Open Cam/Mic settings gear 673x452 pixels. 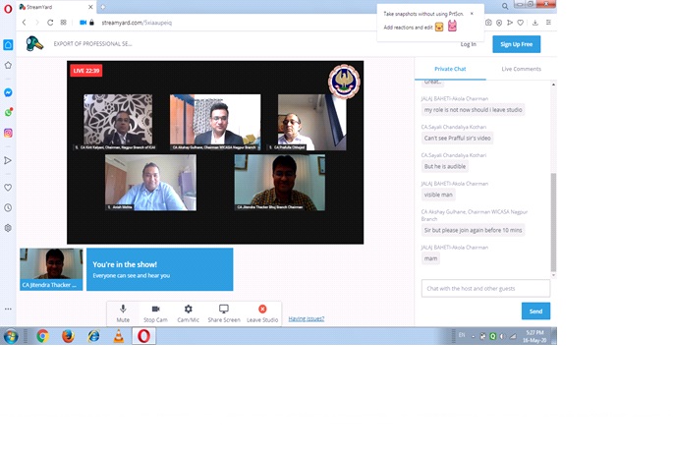point(188,313)
